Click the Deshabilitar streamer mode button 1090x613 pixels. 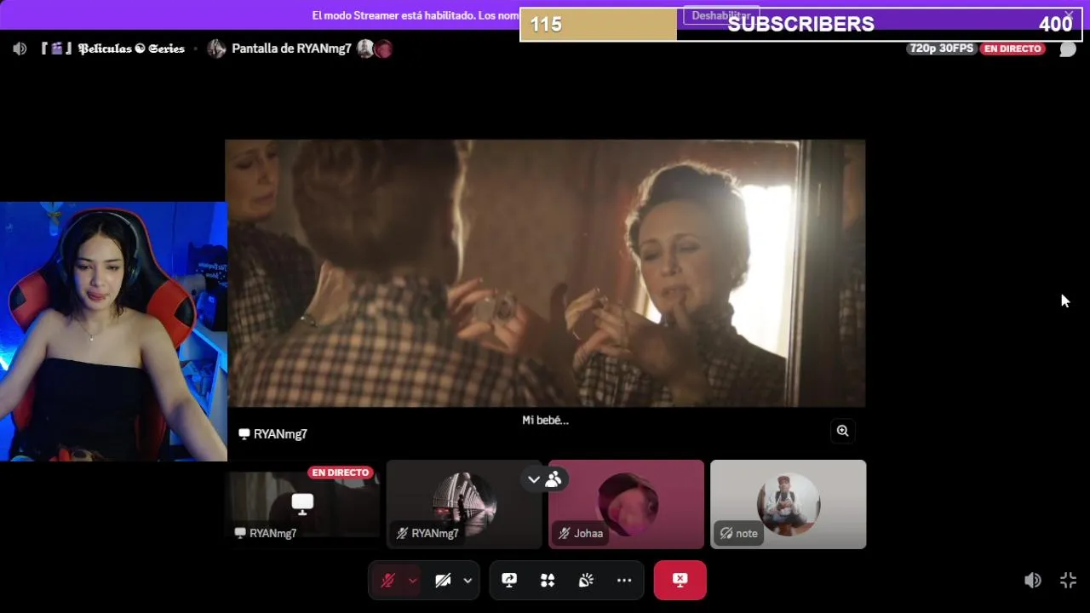pyautogui.click(x=720, y=15)
